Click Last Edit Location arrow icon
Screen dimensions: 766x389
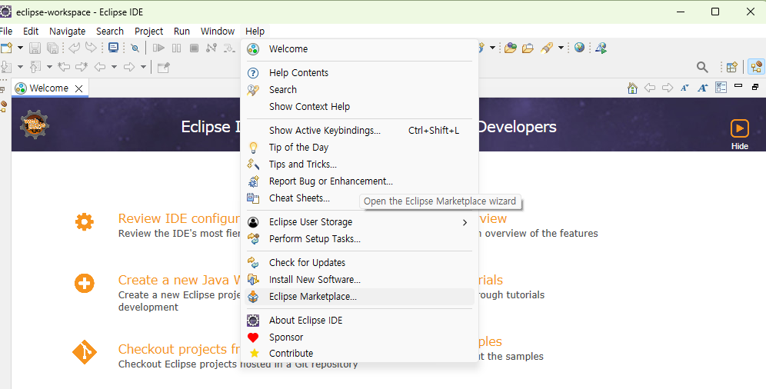click(x=64, y=67)
